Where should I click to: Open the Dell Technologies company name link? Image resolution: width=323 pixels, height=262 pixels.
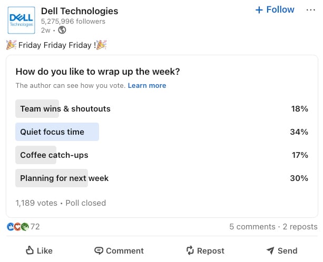[79, 11]
